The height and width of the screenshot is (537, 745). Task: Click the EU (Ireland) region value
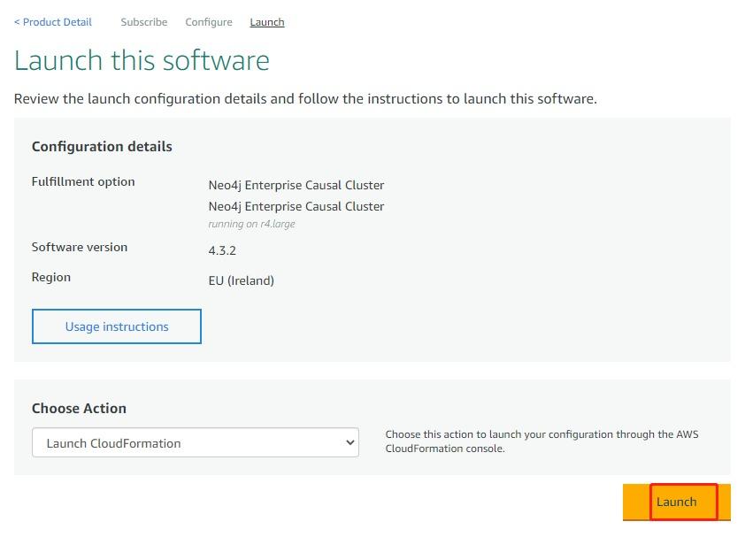[x=242, y=280]
